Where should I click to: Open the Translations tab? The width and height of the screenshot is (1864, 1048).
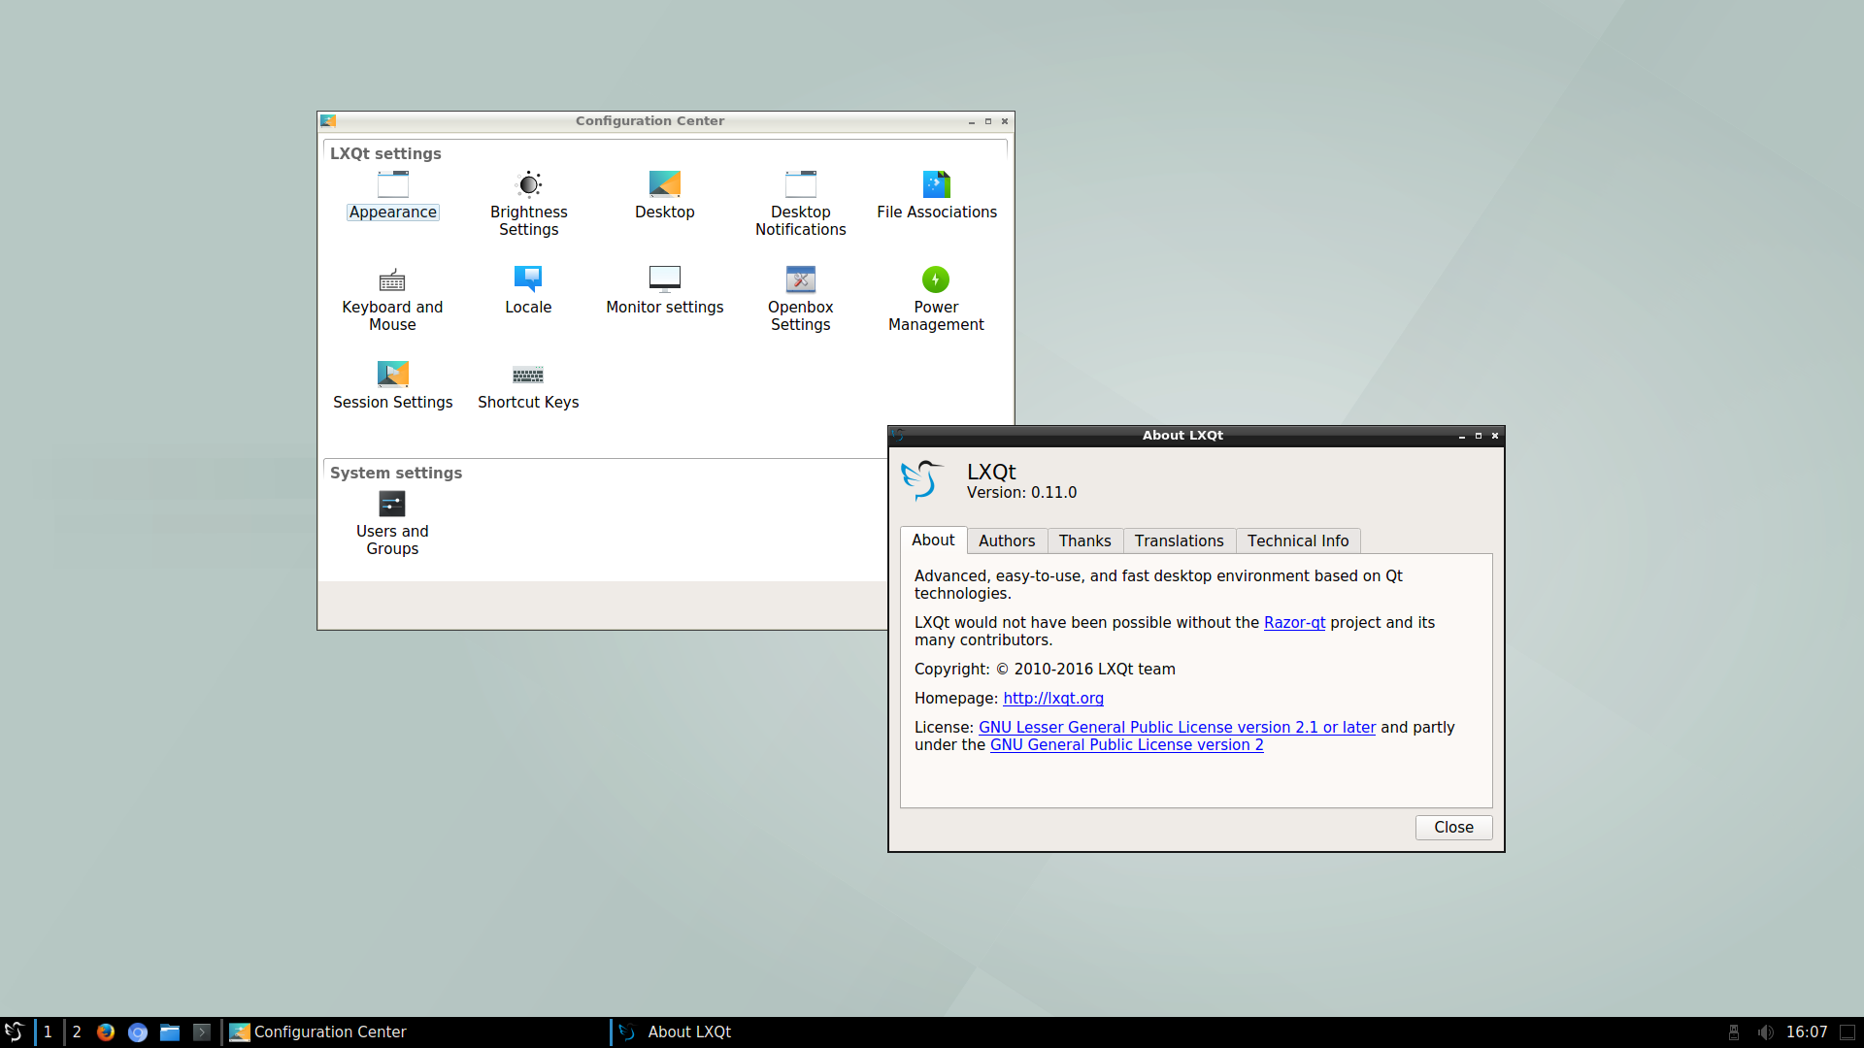[x=1179, y=540]
